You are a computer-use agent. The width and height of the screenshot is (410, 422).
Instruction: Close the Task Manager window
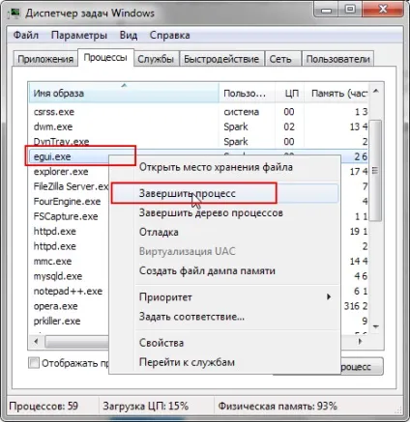383,10
